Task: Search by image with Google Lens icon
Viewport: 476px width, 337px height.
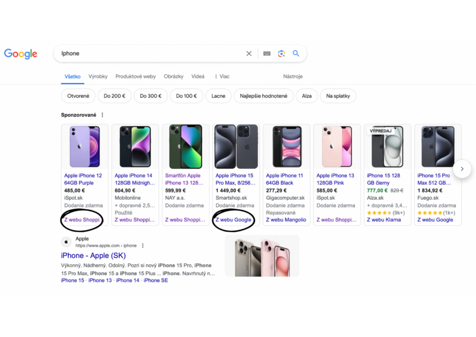Action: click(281, 53)
